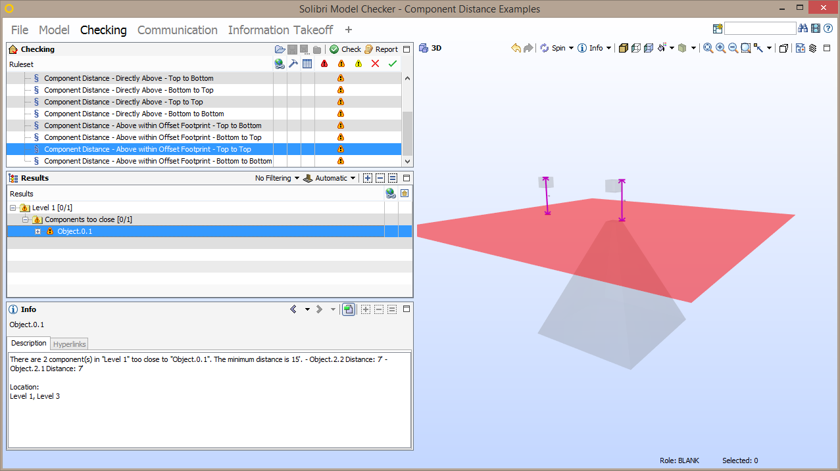Open the Spin mode dropdown arrow
Viewport: 840px width, 471px height.
tap(571, 48)
